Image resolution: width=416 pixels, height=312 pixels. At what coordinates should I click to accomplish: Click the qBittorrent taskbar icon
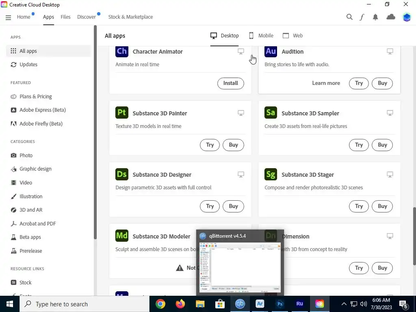pos(240,304)
